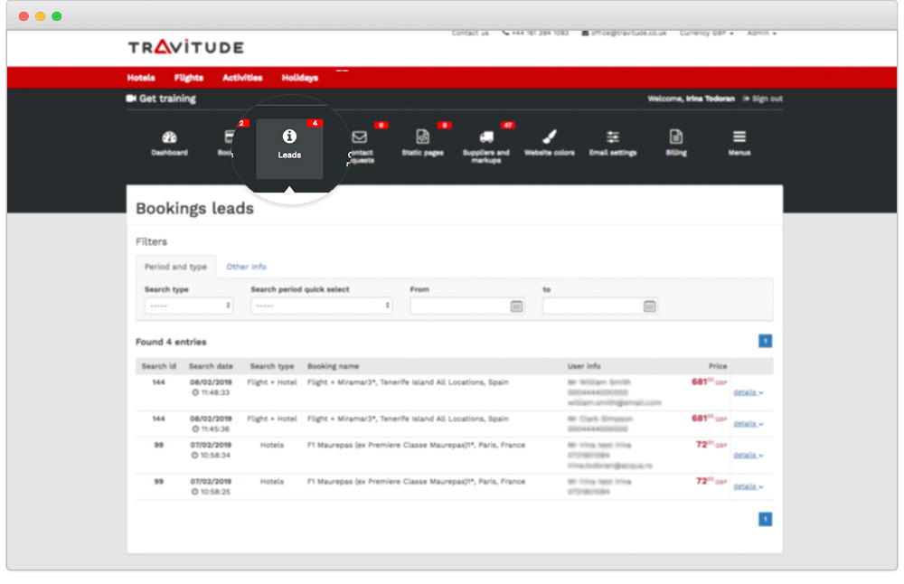Open the Dashboard panel
Viewport: 904px width, 584px height.
(170, 145)
